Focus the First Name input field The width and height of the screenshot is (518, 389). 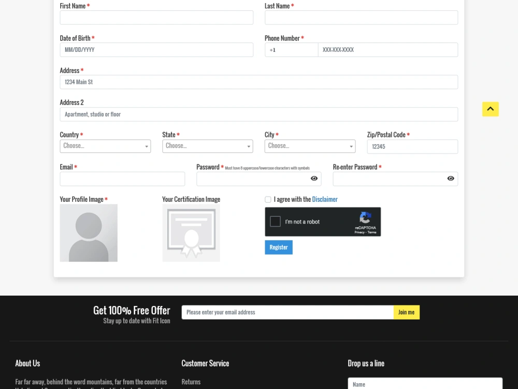point(156,18)
